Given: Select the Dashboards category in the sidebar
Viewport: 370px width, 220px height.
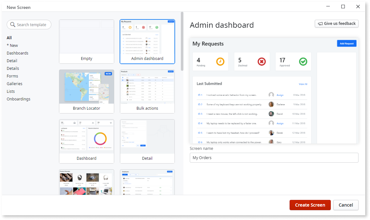Looking at the screenshot, I should tap(17, 53).
